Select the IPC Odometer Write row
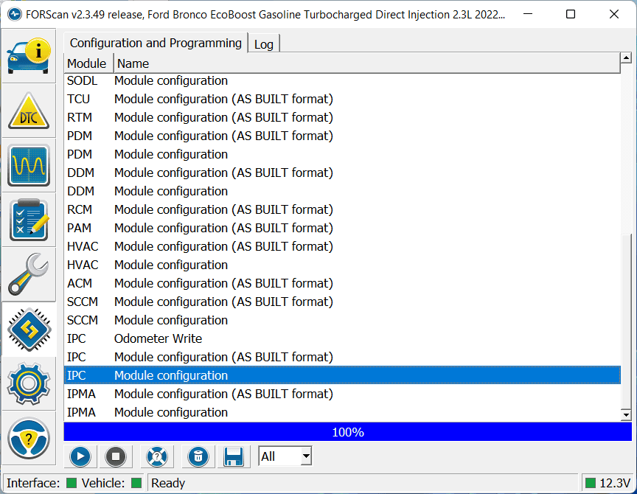637x494 pixels. [x=158, y=338]
